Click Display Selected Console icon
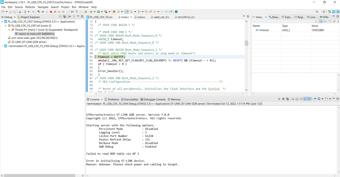Screen dimensions: 340x177 pyautogui.click(x=319, y=99)
